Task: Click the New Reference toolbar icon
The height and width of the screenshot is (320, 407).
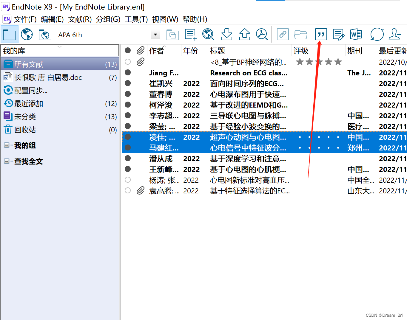Action: coord(191,35)
